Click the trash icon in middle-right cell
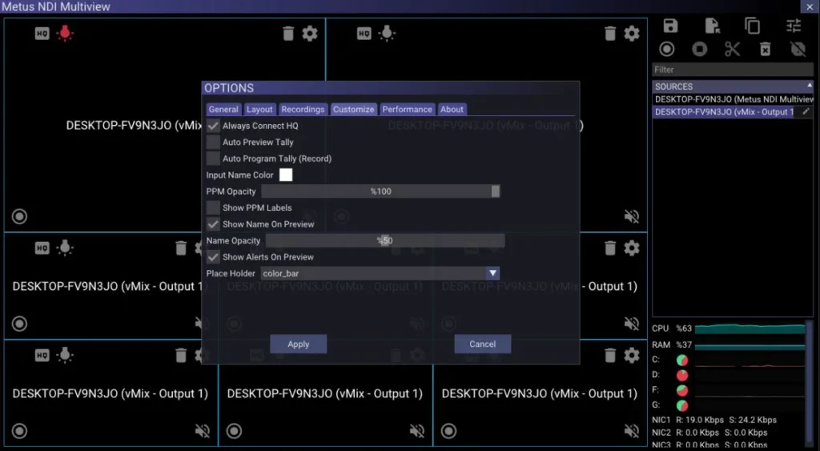820x451 pixels. pyautogui.click(x=609, y=248)
